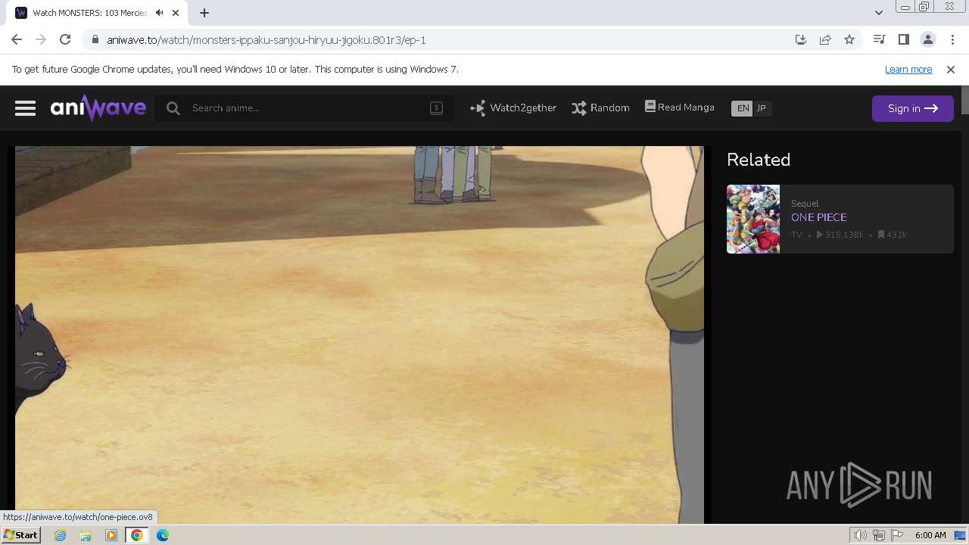Open the aniwave hamburger menu
The width and height of the screenshot is (969, 545).
click(x=25, y=108)
